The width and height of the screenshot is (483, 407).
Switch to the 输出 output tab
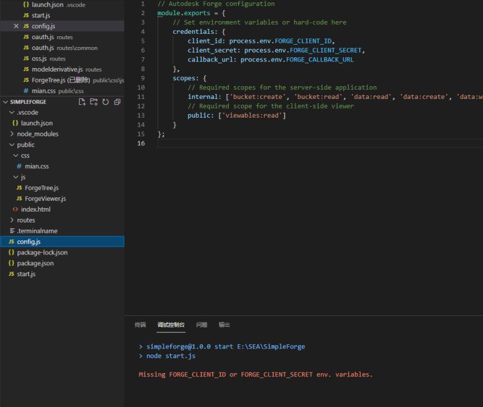(x=224, y=325)
